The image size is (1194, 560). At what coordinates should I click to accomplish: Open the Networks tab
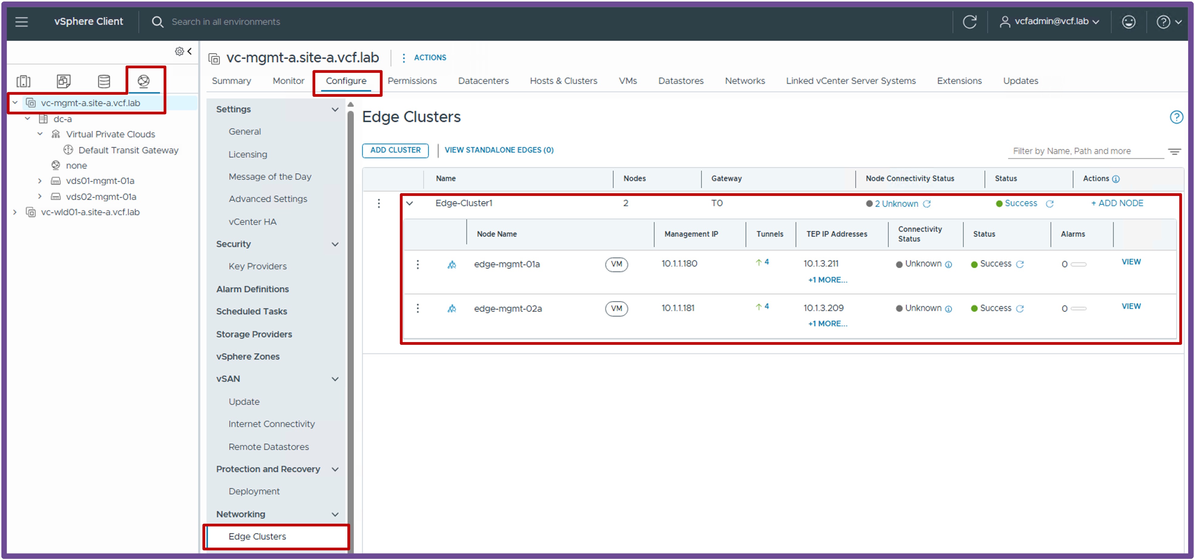[745, 81]
